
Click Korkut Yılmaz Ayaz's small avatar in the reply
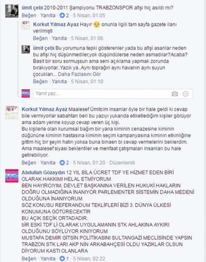[x=26, y=26]
